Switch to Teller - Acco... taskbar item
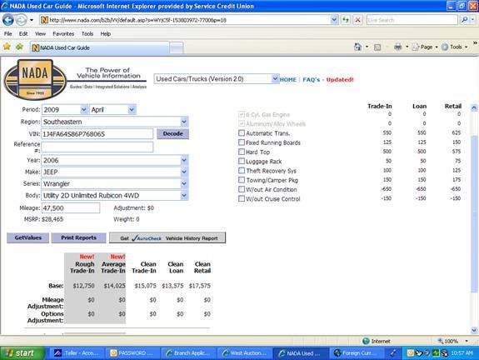Image resolution: width=479 pixels, height=360 pixels. click(77, 353)
